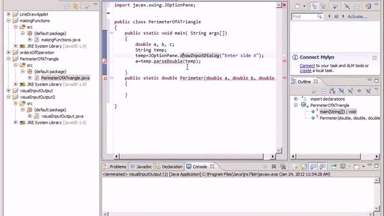Click error marker beside Perimeter method line
This screenshot has height=216, width=384.
pos(105,78)
